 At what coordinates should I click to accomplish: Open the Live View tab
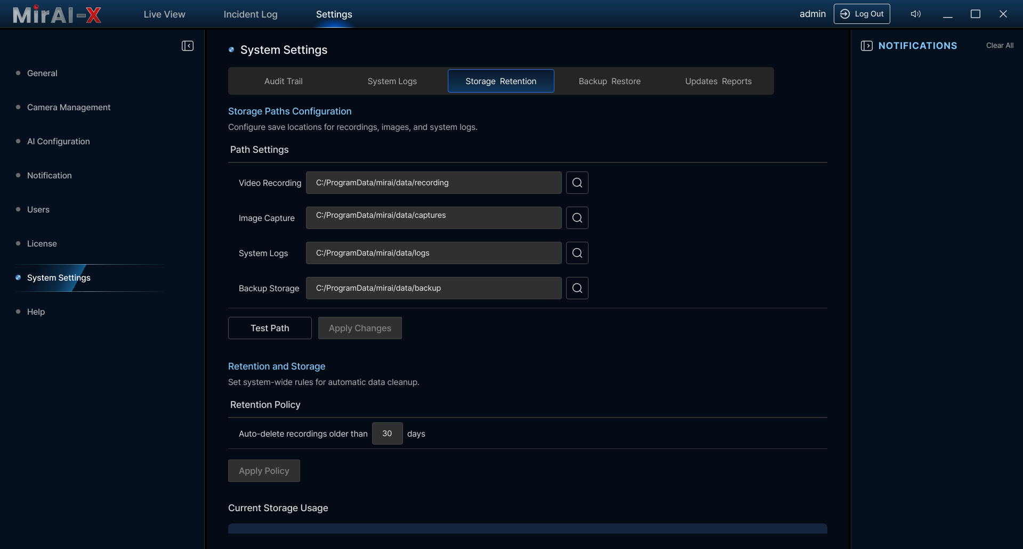[x=164, y=14]
